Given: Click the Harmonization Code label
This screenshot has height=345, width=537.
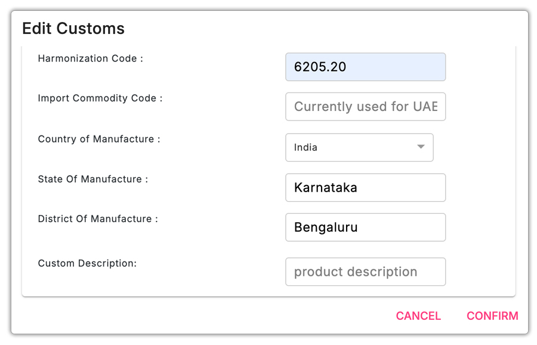Looking at the screenshot, I should point(90,58).
